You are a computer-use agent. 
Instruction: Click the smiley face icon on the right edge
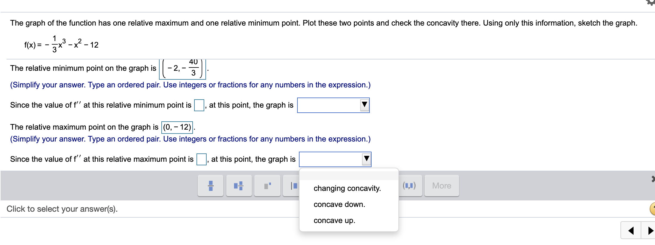(653, 209)
